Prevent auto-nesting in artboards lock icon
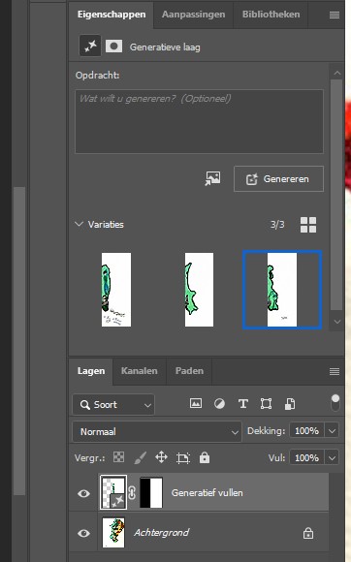Image resolution: width=351 pixels, height=562 pixels. pos(183,457)
